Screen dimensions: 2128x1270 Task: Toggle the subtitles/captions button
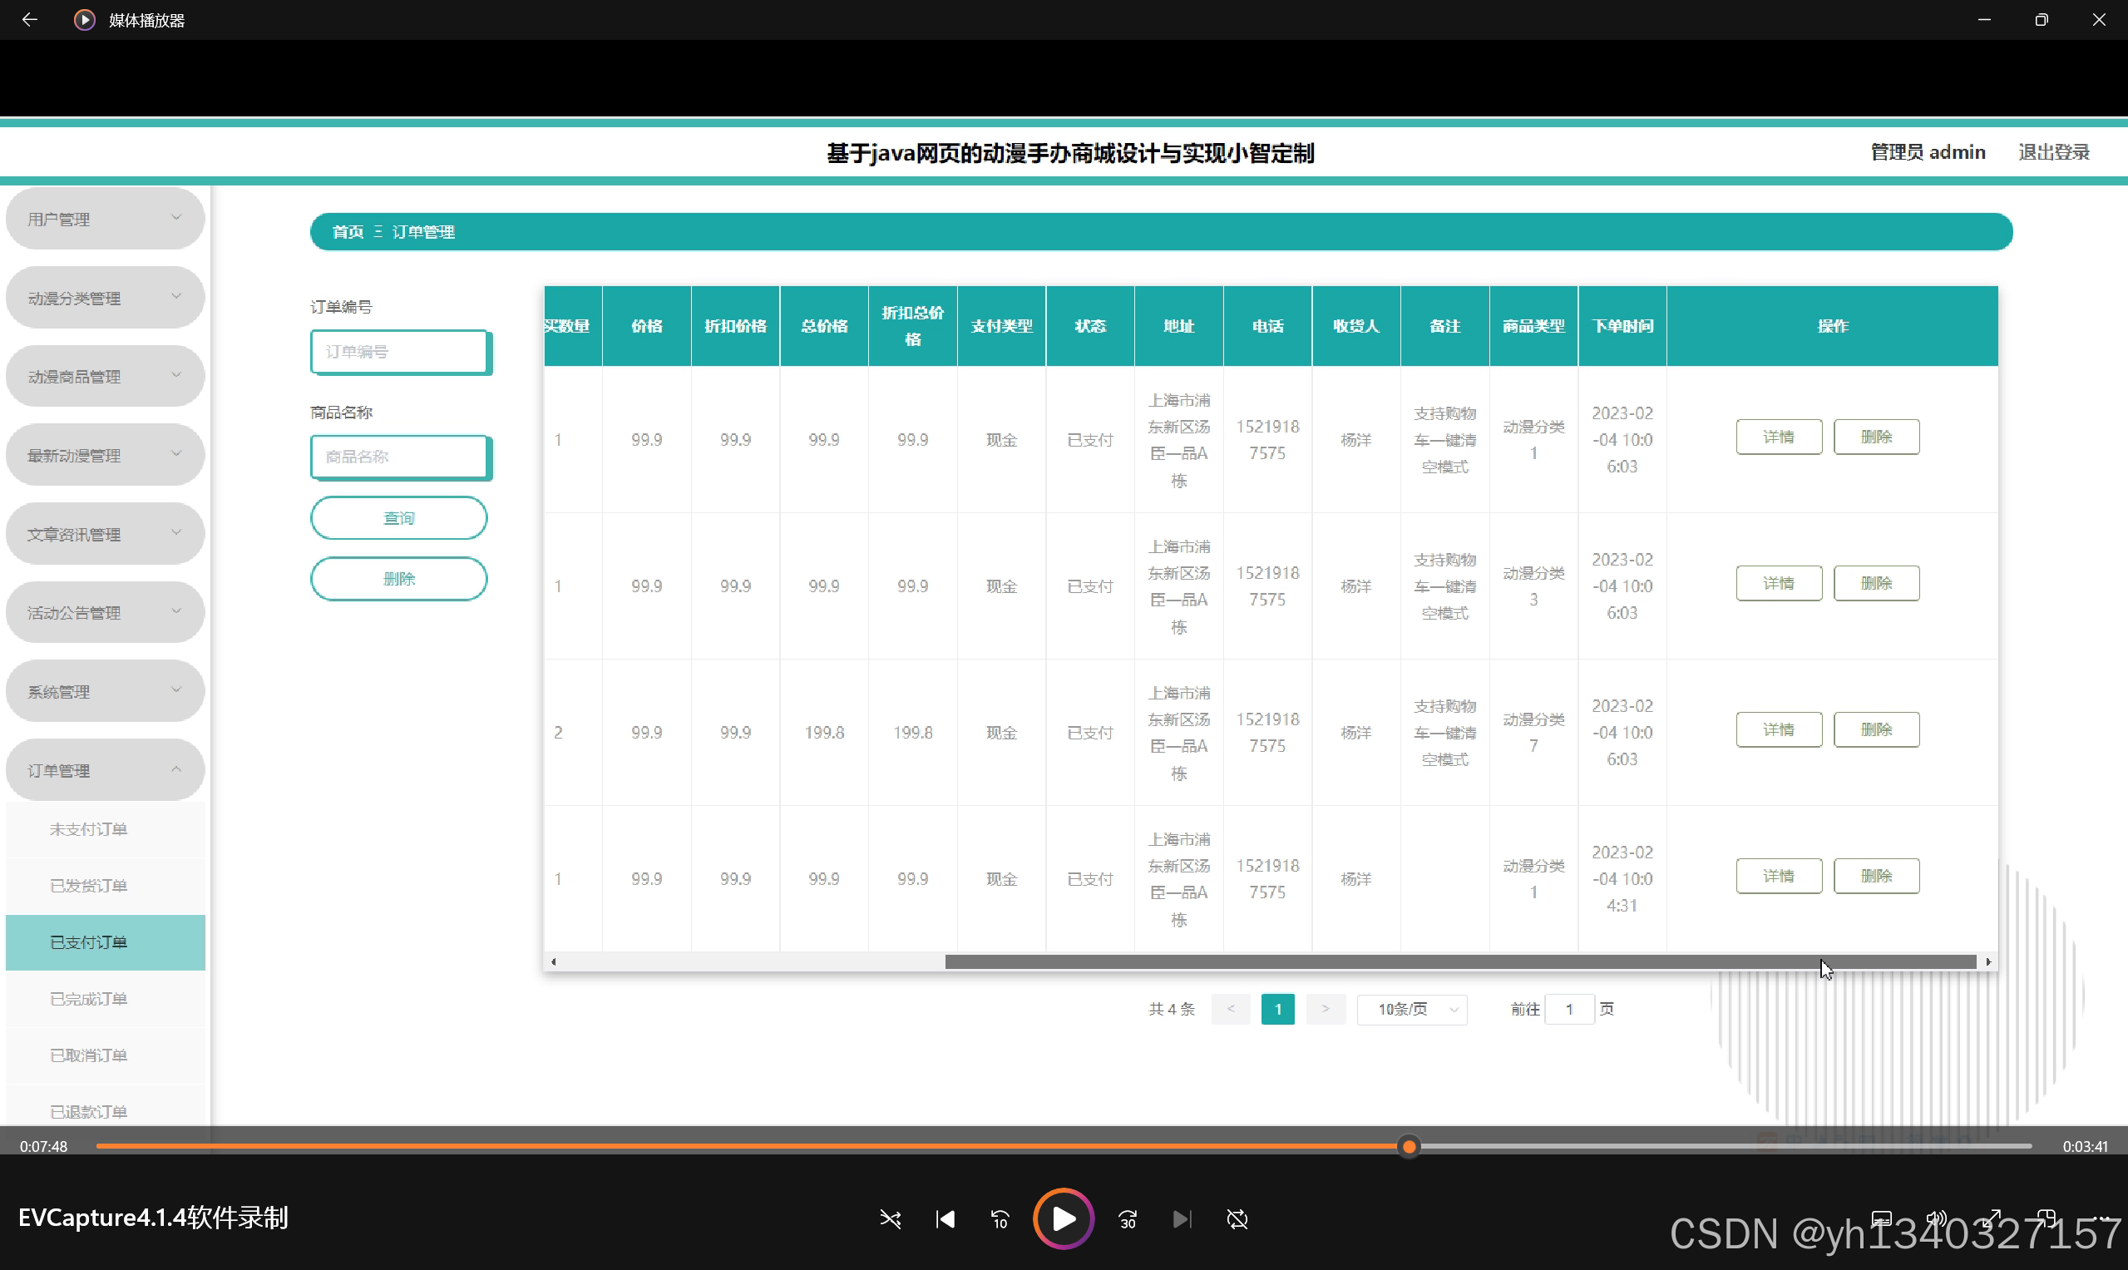coord(1881,1218)
